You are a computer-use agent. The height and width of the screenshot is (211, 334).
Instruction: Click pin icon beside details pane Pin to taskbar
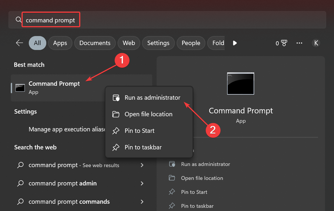coord(172,206)
